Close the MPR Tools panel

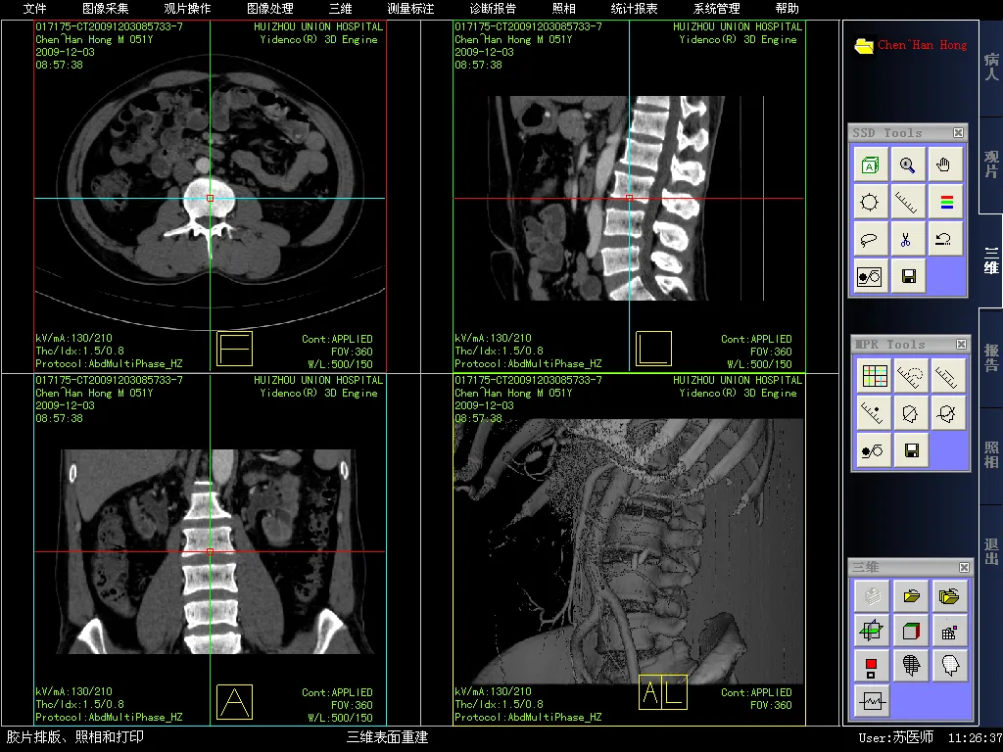961,345
